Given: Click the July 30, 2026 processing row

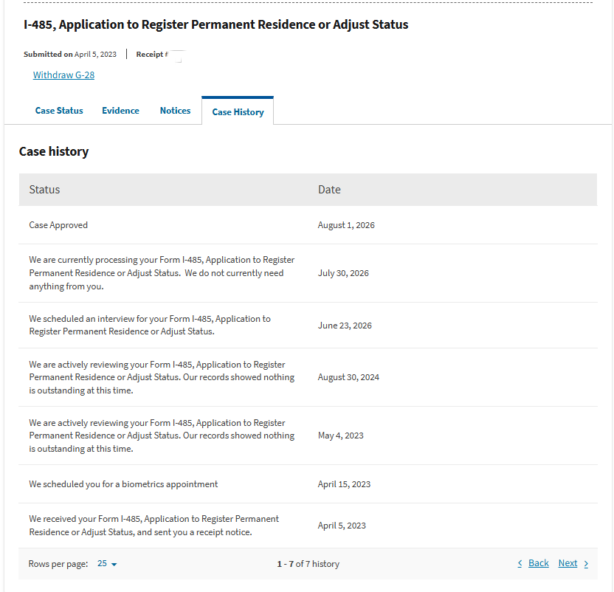Looking at the screenshot, I should (x=308, y=273).
